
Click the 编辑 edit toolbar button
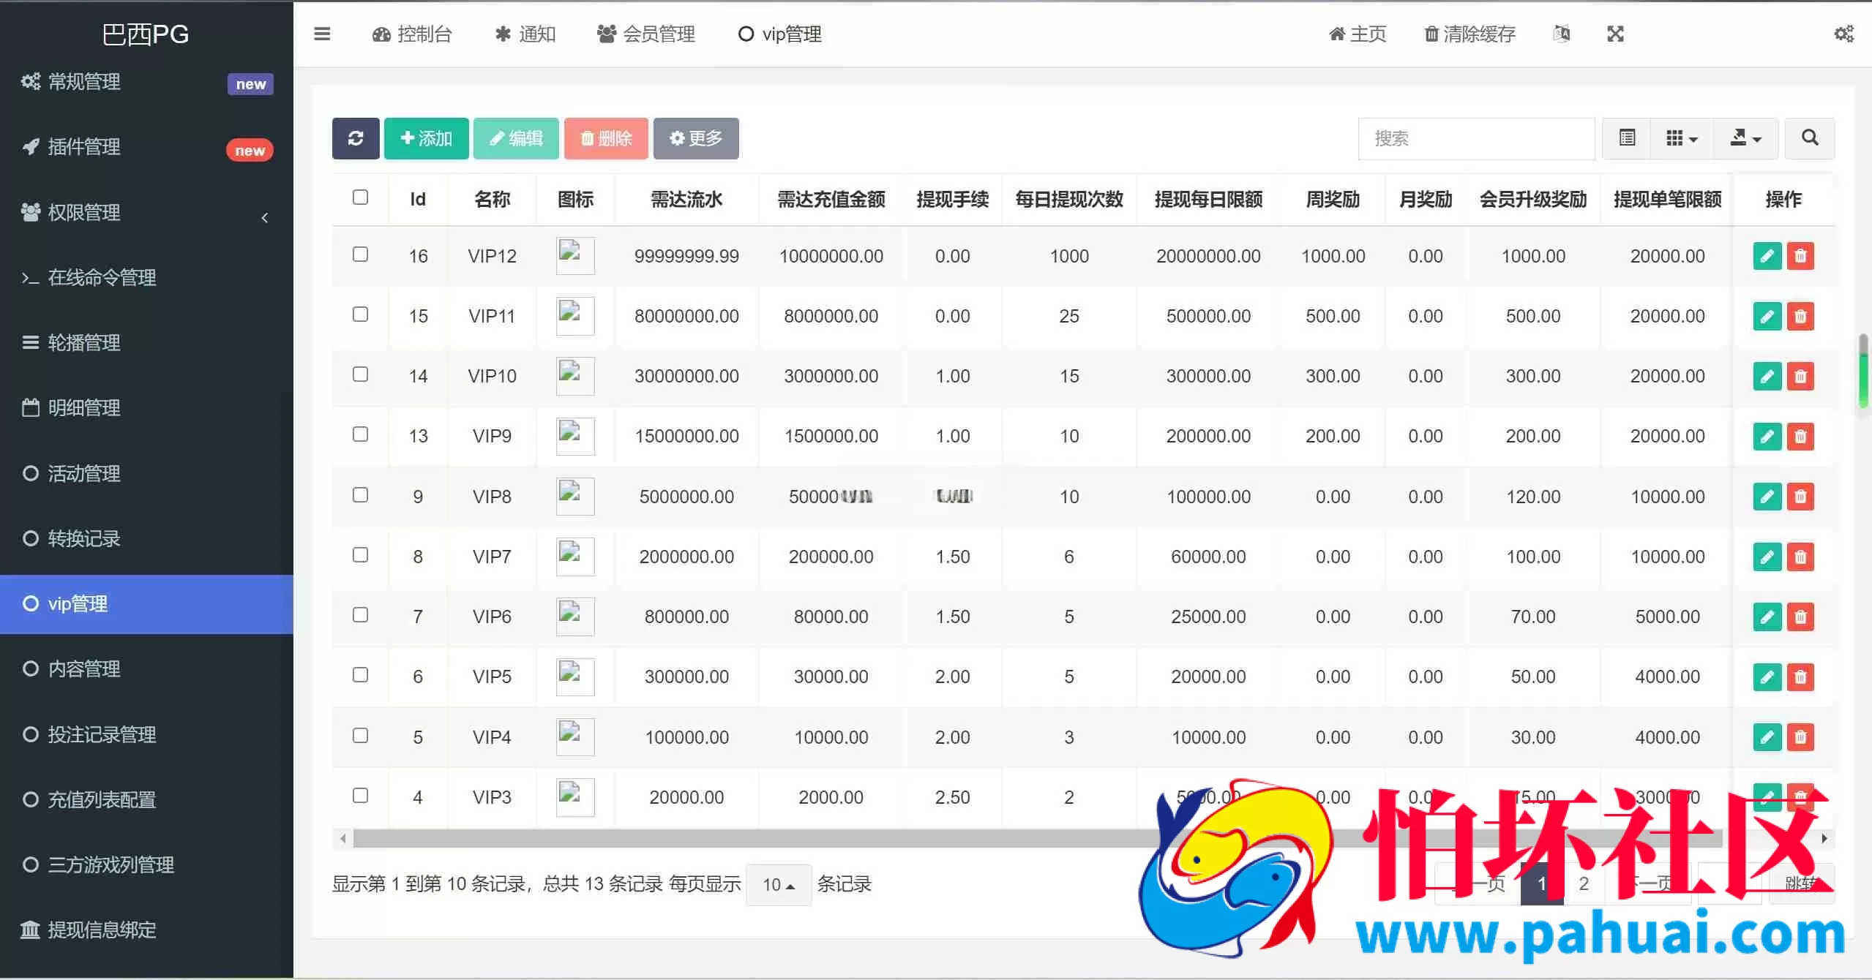(516, 138)
